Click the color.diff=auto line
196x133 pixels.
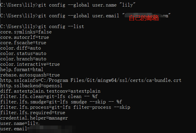(x=21, y=48)
